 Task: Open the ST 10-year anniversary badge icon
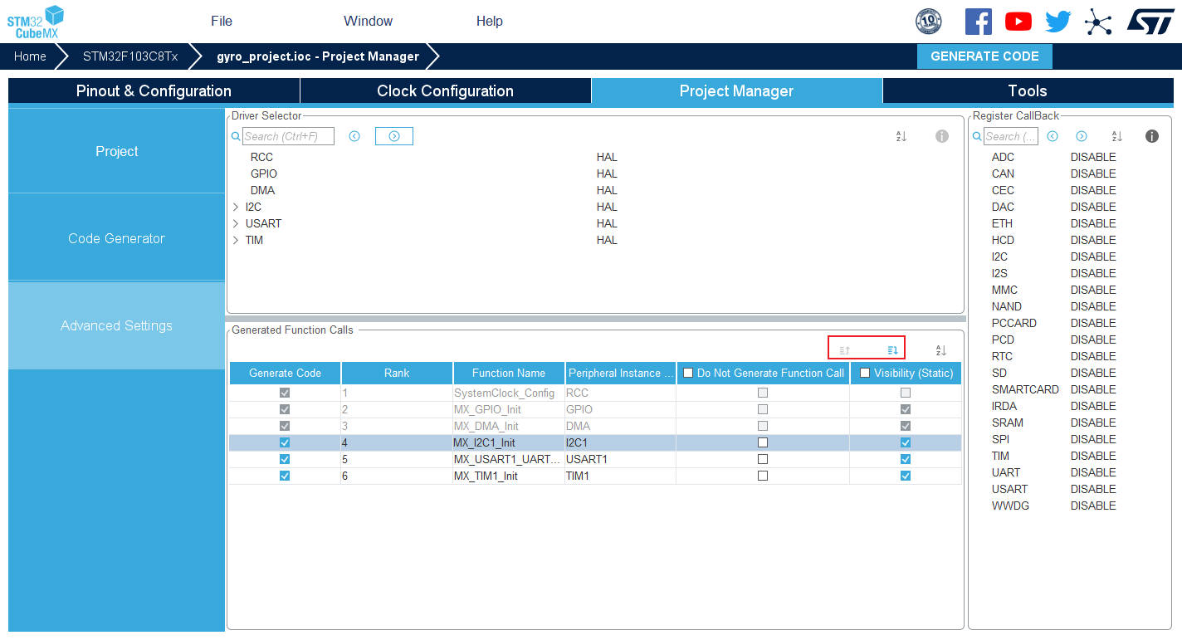pyautogui.click(x=928, y=22)
